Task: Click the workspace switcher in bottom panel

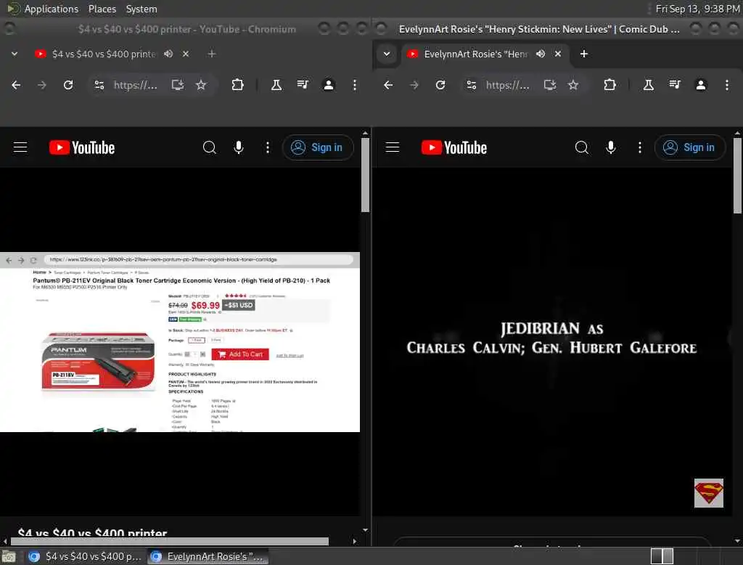Action: click(662, 556)
